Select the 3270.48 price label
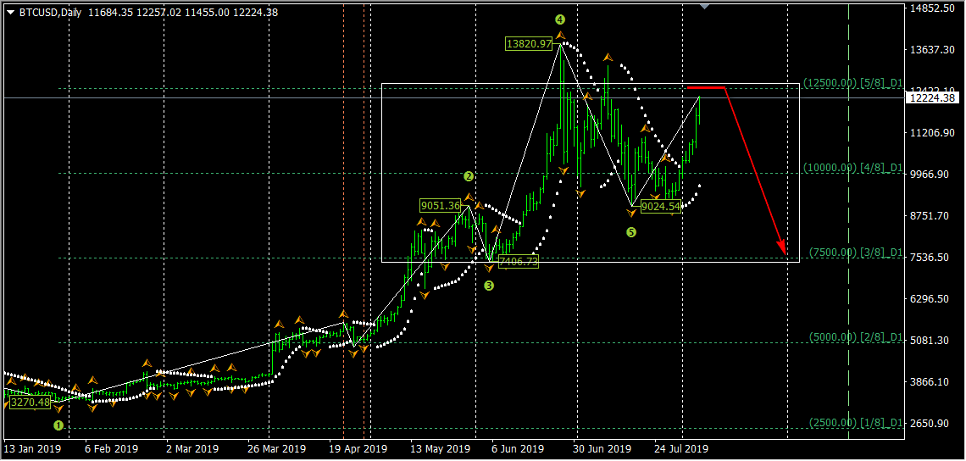 coord(31,403)
